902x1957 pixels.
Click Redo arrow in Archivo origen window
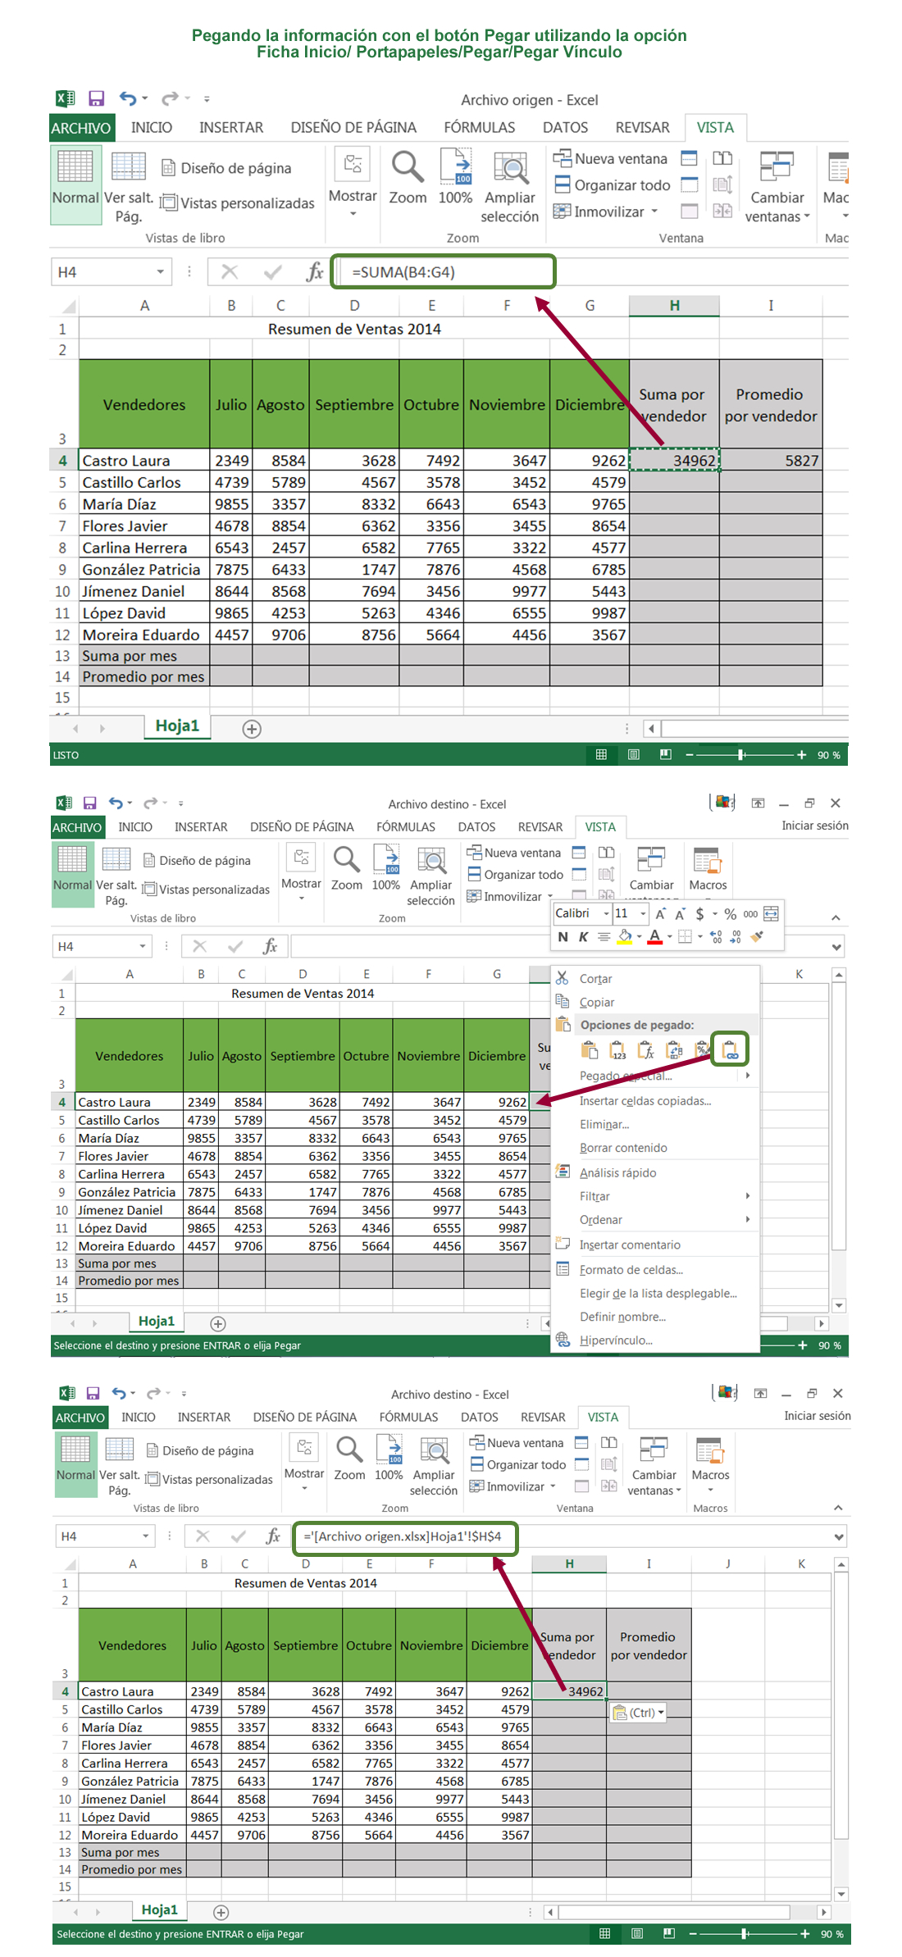(x=169, y=98)
